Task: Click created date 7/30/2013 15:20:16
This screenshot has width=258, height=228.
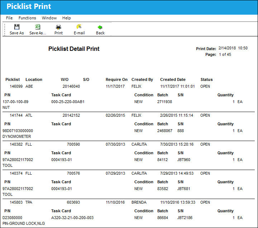Action: (177, 144)
